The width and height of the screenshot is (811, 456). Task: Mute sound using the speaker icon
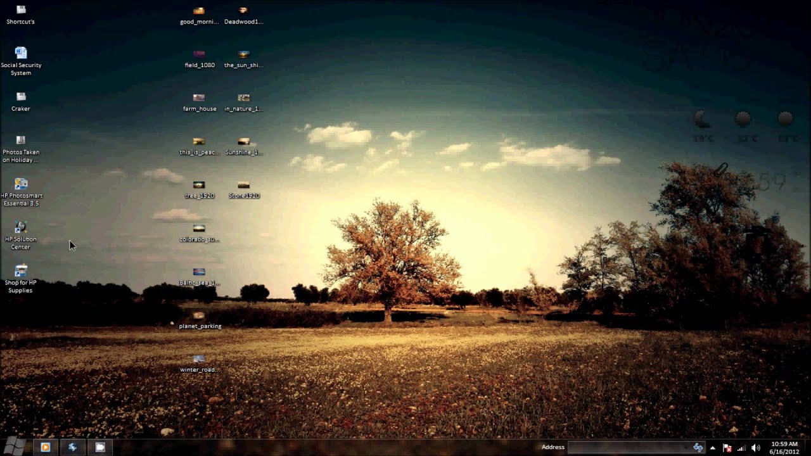tap(757, 447)
